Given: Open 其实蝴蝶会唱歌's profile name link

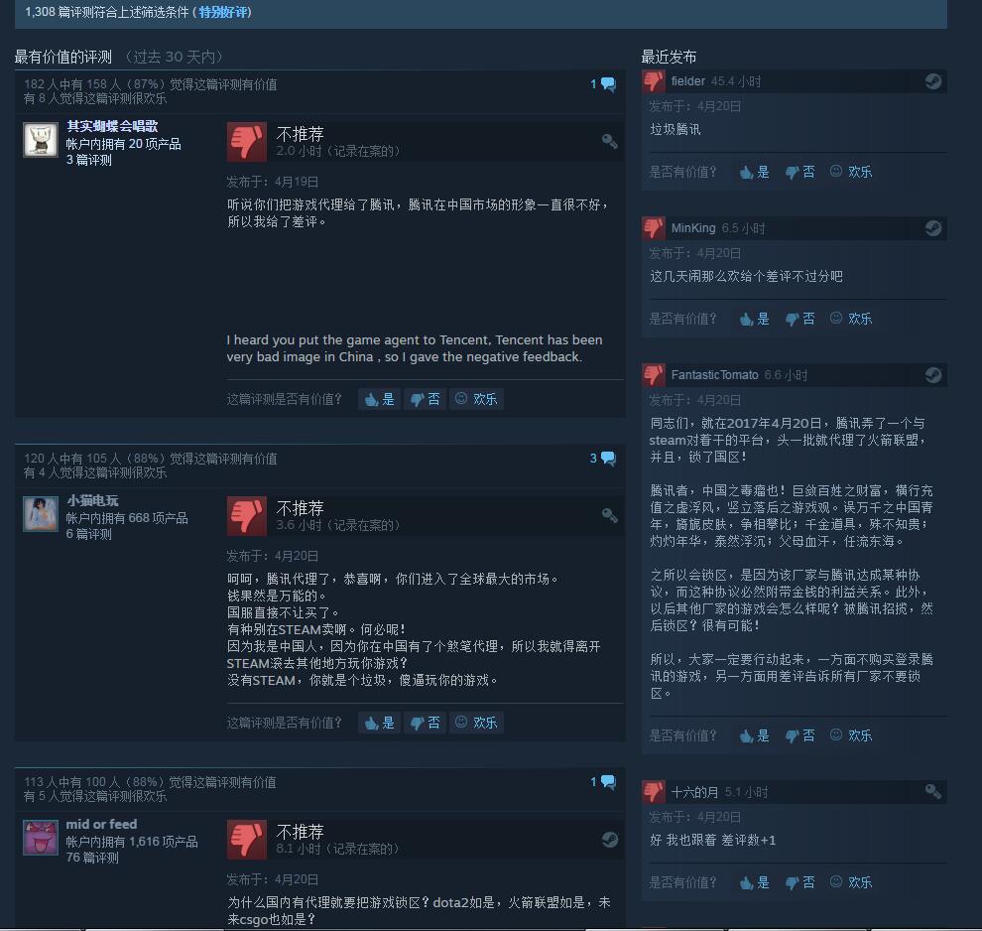Looking at the screenshot, I should pos(112,126).
